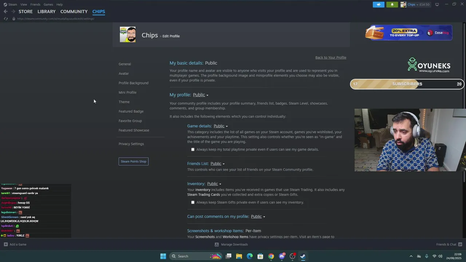Open the View menu

(x=24, y=4)
